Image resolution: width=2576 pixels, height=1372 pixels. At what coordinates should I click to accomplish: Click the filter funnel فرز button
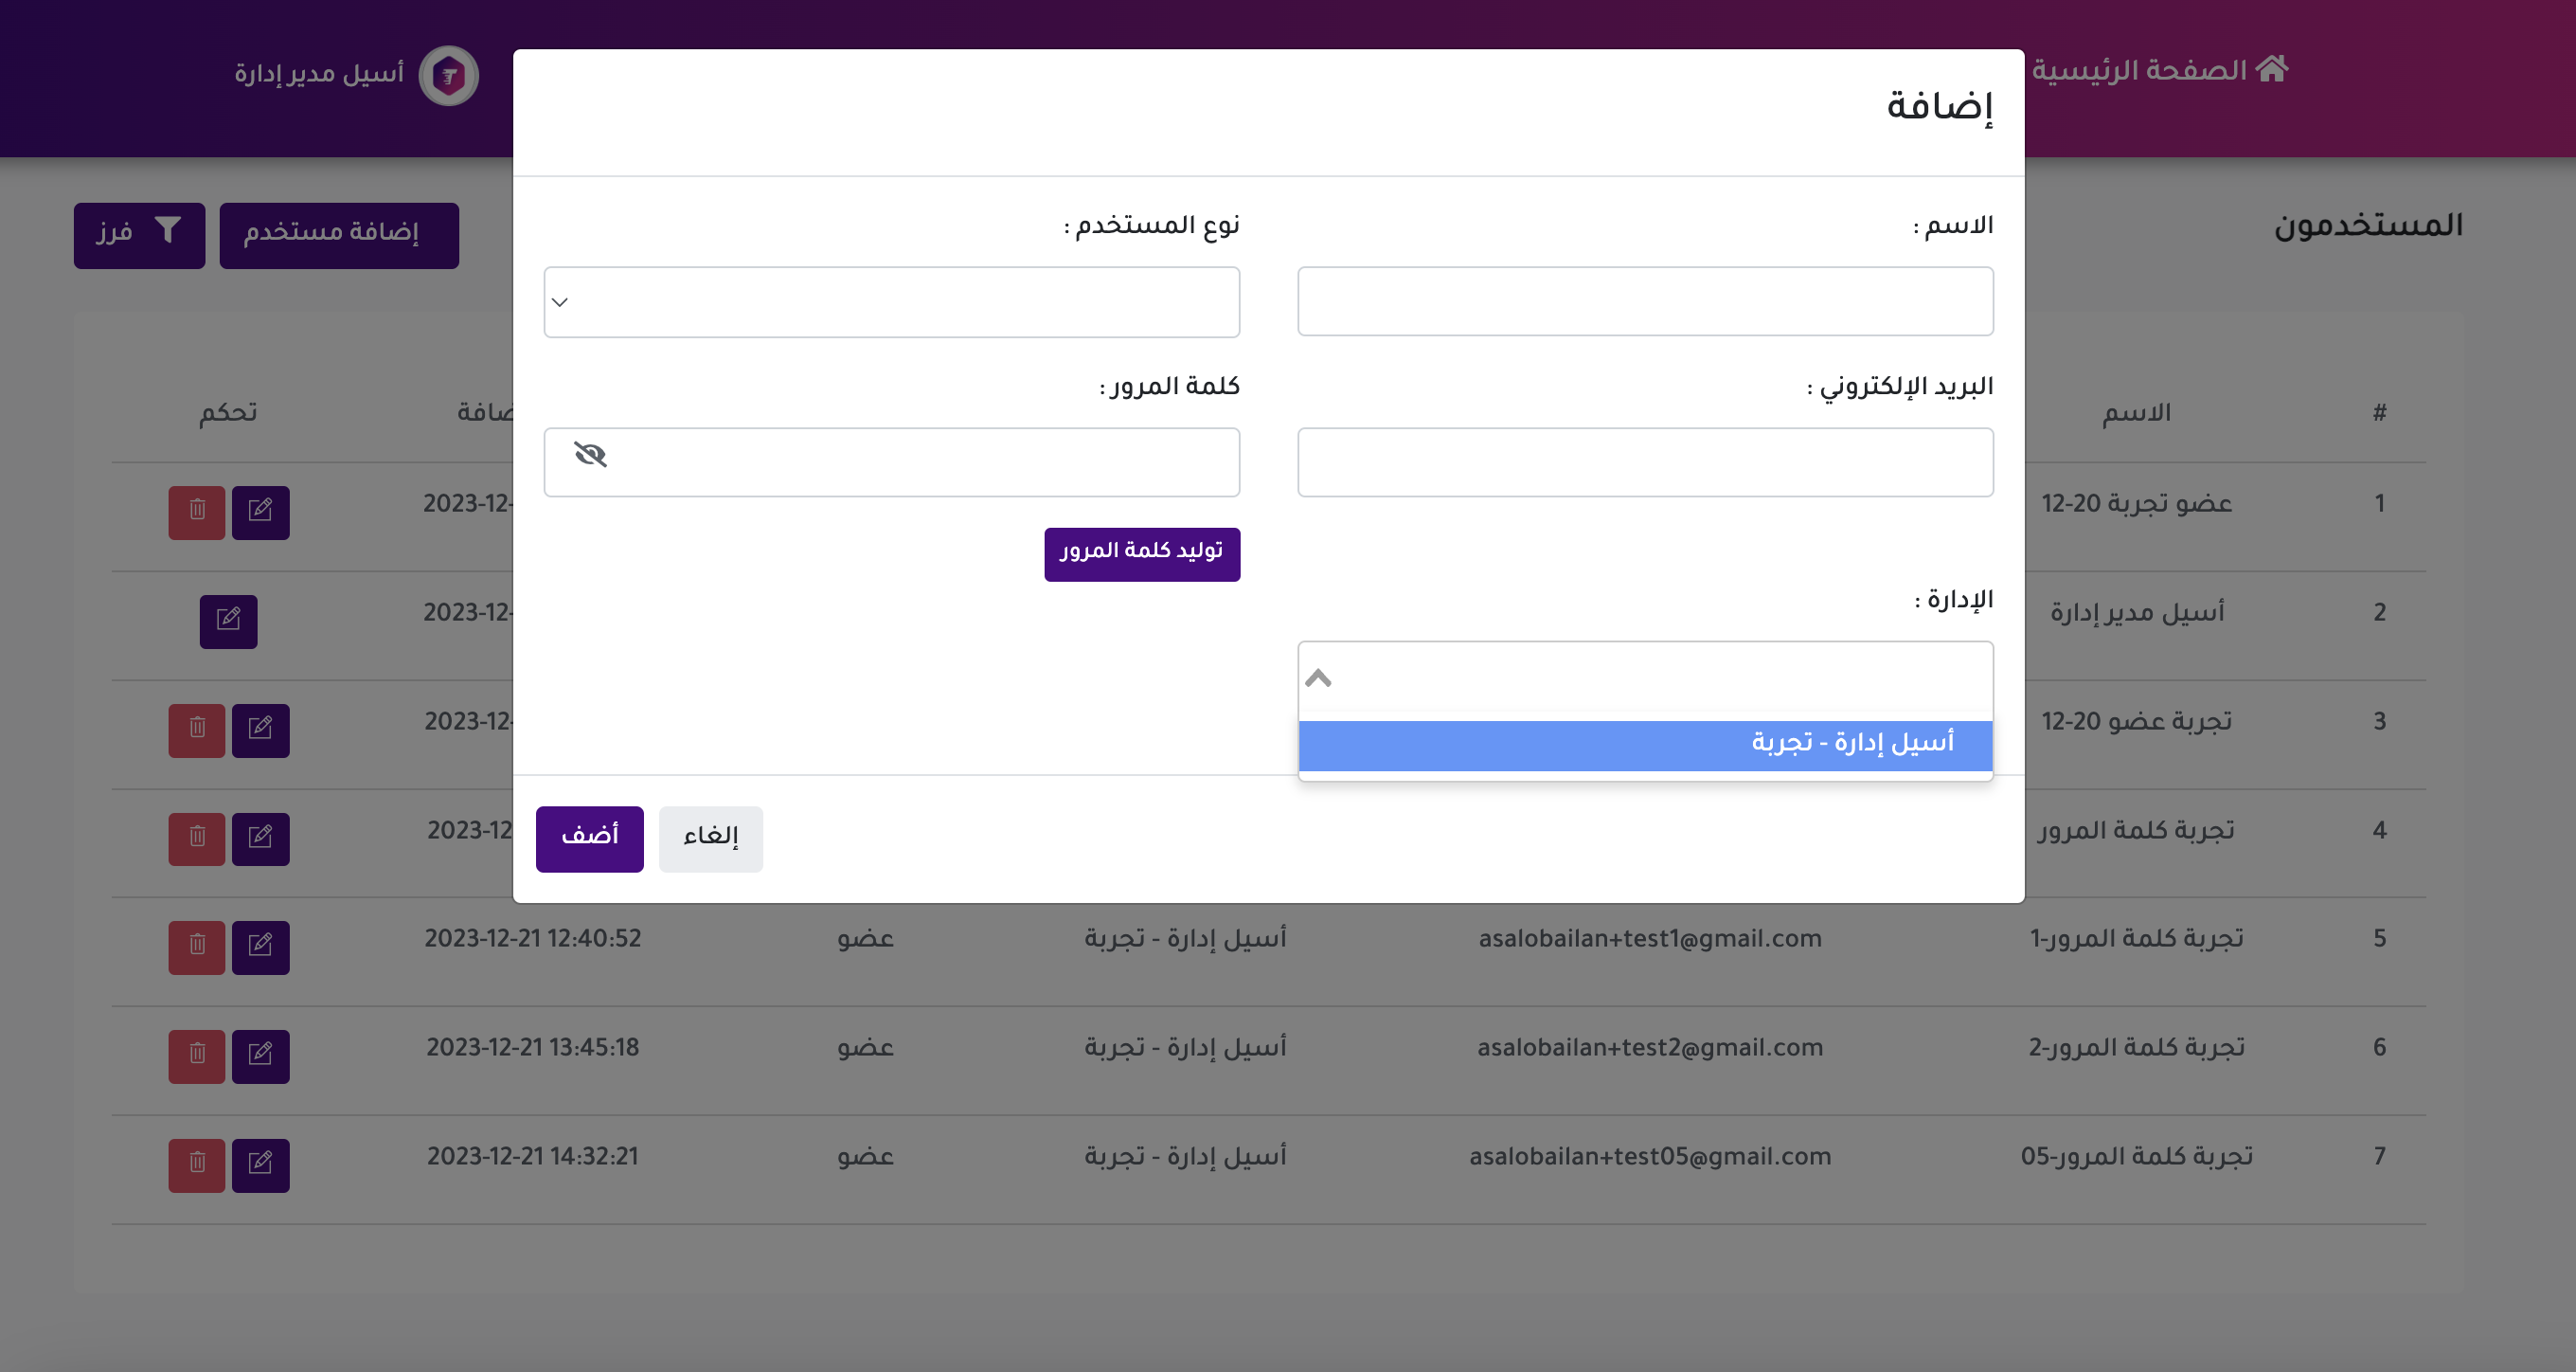(x=139, y=234)
